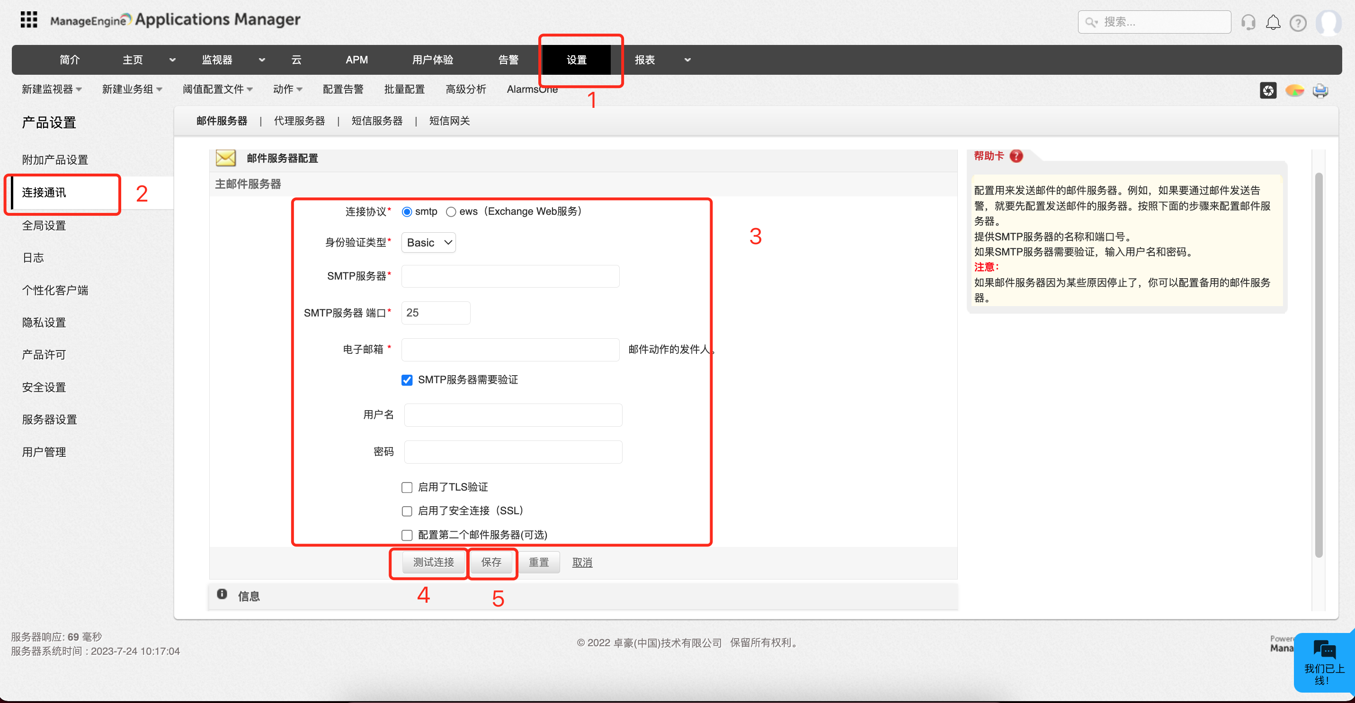Open AlarmsOne link
Screen dimensions: 1355x703
(532, 89)
